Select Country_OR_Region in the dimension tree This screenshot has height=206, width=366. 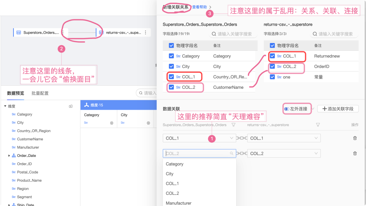pyautogui.click(x=34, y=131)
